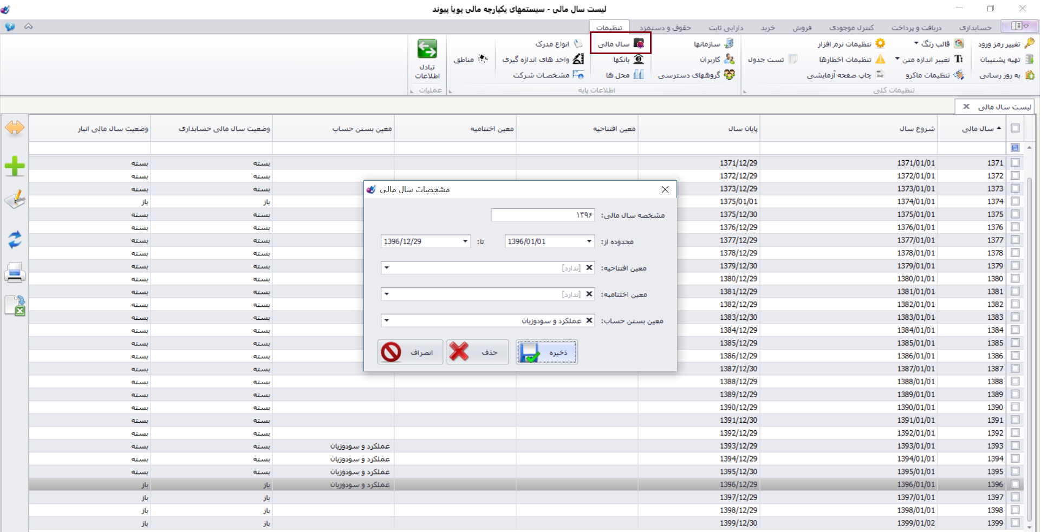Click تبادل اطلاعات data exchange icon
This screenshot has width=1041, height=532.
click(x=427, y=49)
